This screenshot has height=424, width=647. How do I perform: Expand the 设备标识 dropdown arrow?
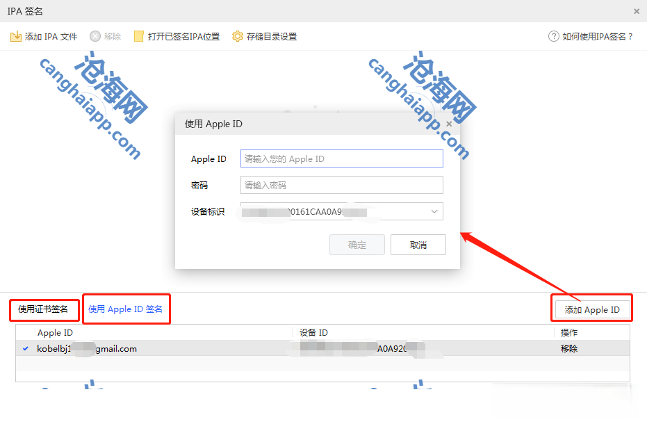(x=434, y=211)
